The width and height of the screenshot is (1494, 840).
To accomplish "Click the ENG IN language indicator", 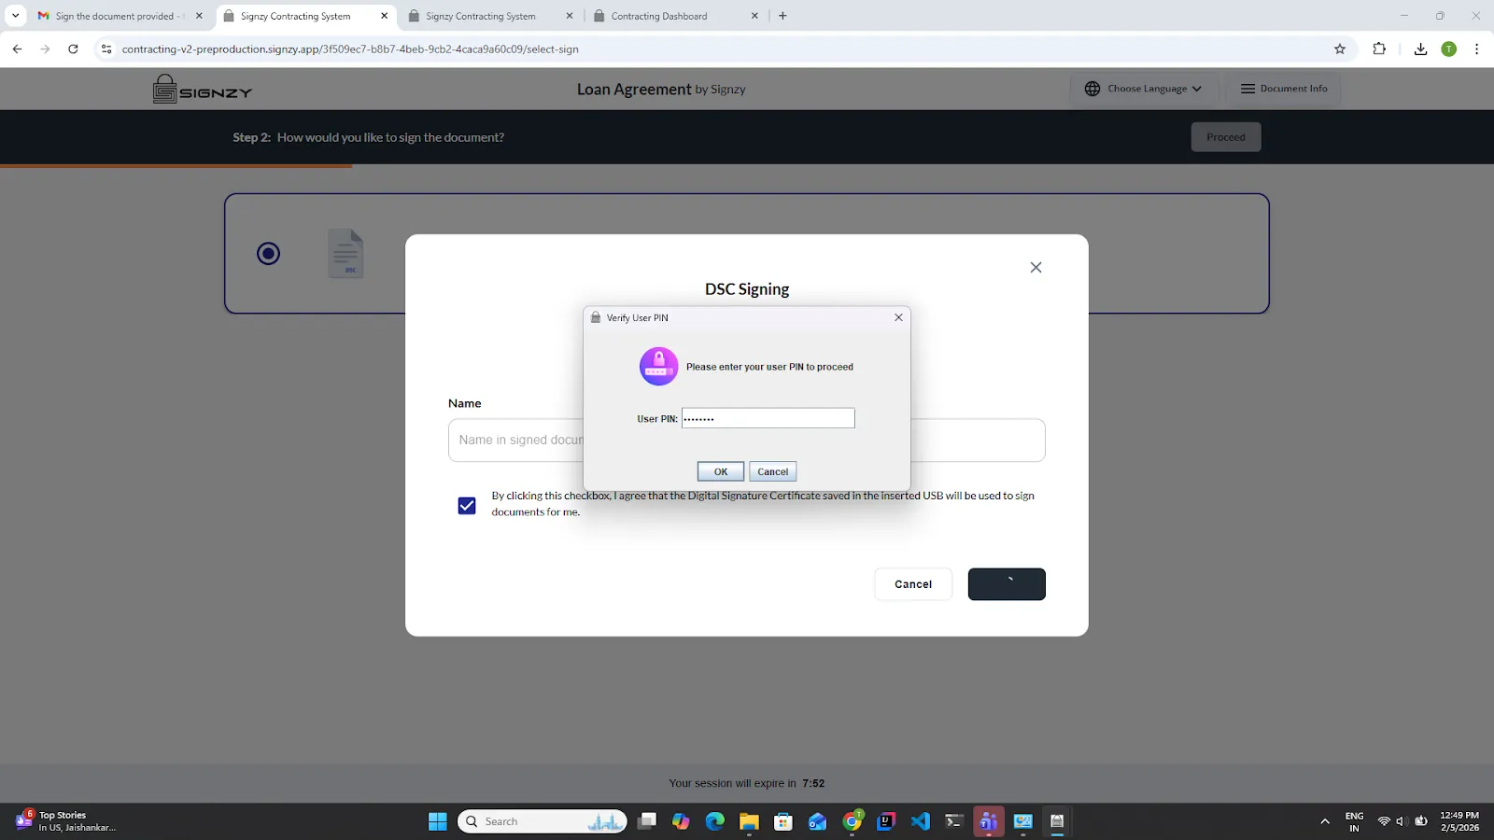I will [x=1354, y=821].
